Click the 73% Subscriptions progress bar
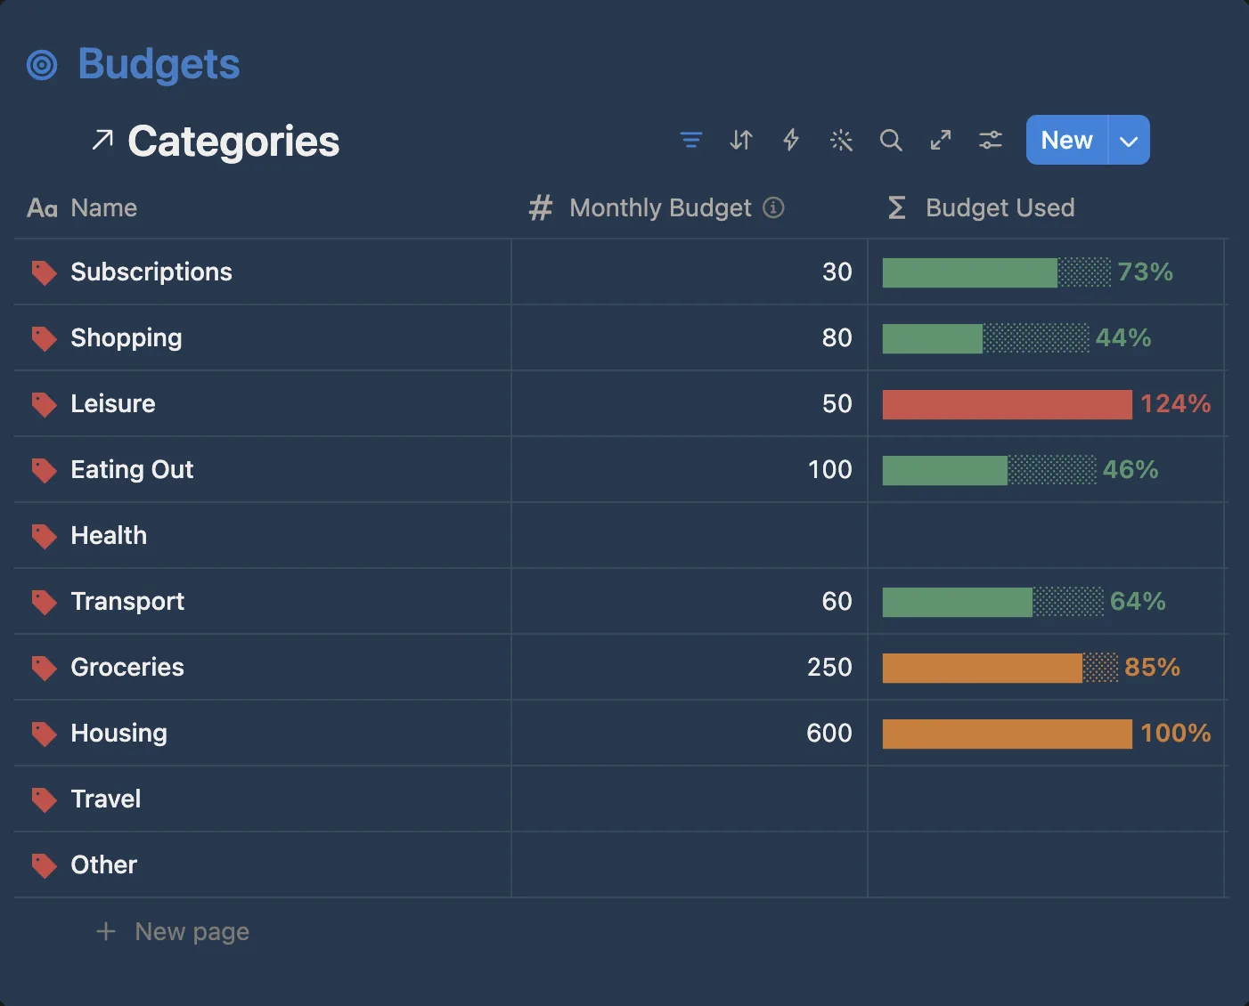The height and width of the screenshot is (1006, 1249). [997, 272]
